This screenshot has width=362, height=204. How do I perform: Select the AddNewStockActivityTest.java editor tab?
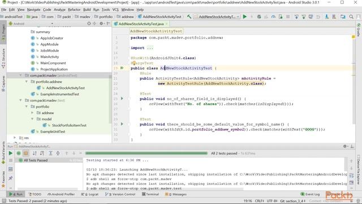(x=141, y=24)
